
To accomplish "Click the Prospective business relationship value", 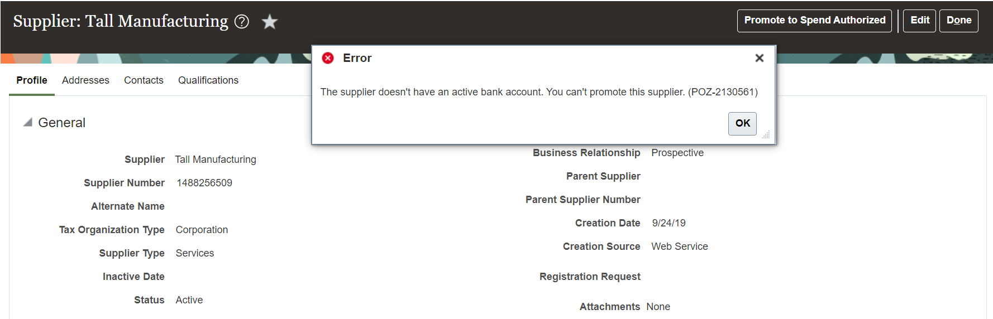I will tap(677, 153).
